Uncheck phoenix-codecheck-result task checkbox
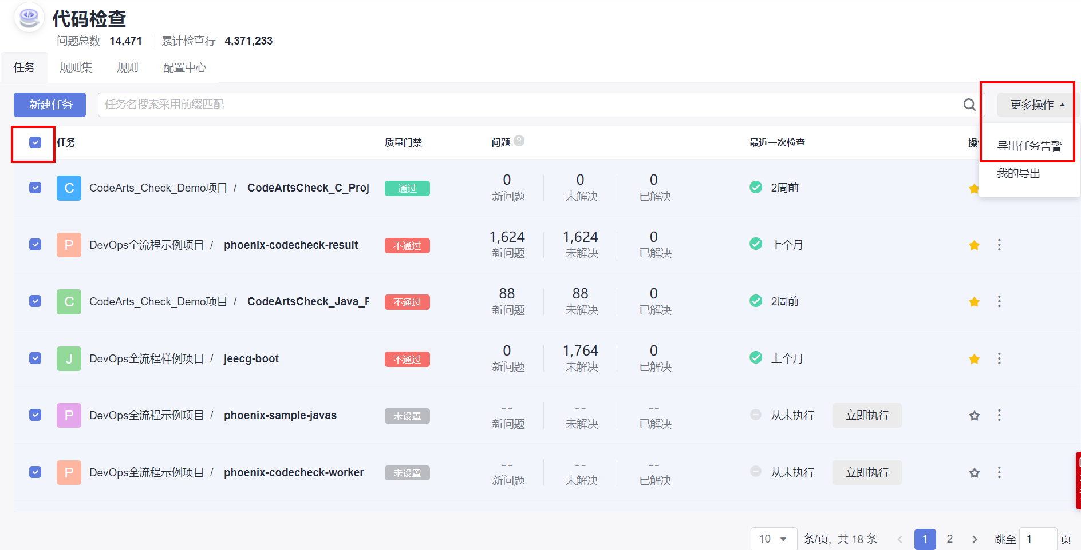1081x550 pixels. pyautogui.click(x=35, y=245)
